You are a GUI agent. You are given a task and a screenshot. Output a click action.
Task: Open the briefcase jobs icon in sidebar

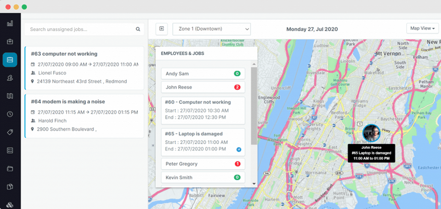pos(10,42)
